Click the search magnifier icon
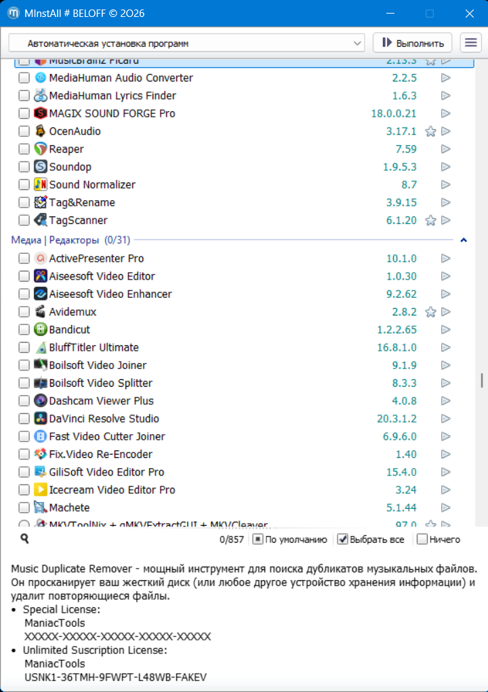 24,539
